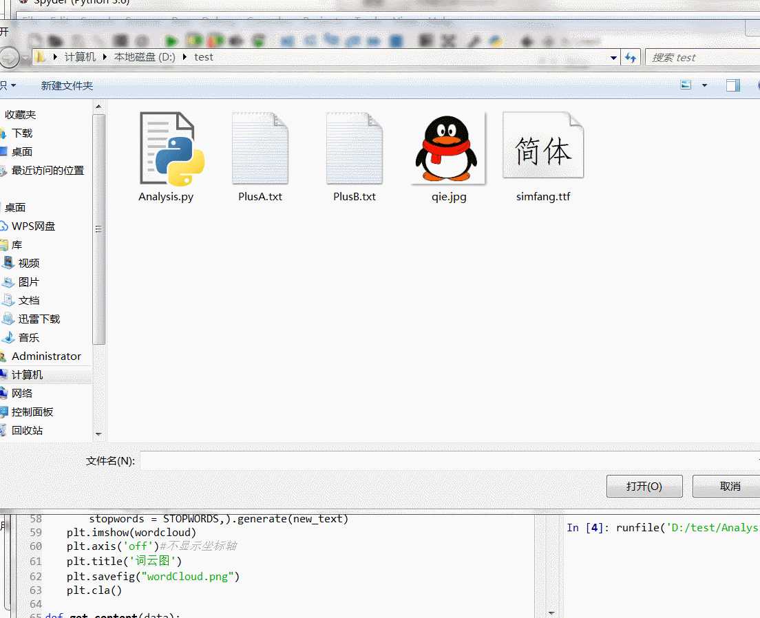Open the 视频 library
760x618 pixels.
(x=29, y=263)
